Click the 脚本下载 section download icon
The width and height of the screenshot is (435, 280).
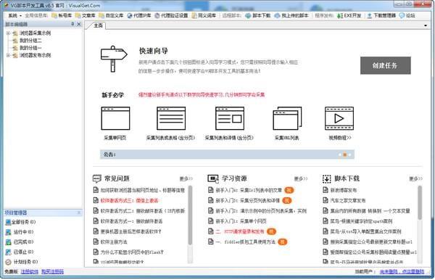coord(326,179)
